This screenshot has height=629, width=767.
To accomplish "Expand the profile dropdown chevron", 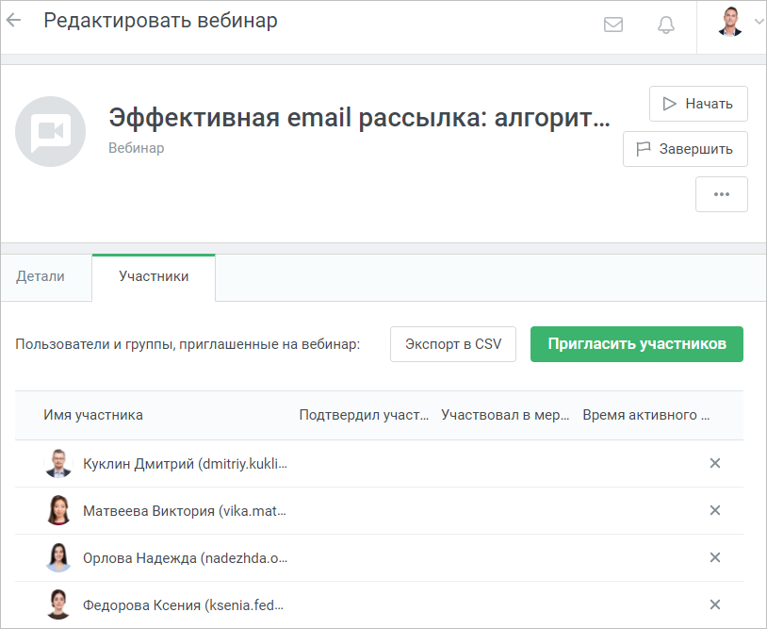I will point(759,22).
